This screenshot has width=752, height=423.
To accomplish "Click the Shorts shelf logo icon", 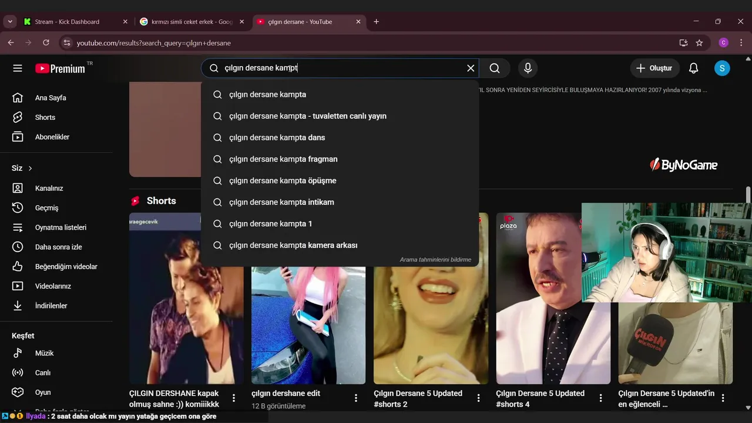I will 135,201.
